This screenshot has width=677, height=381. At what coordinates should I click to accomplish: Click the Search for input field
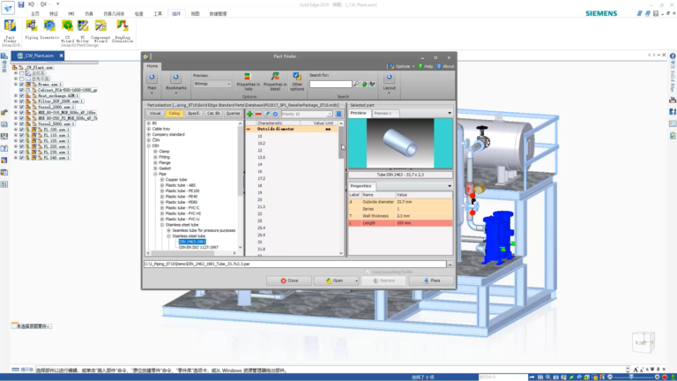[331, 85]
